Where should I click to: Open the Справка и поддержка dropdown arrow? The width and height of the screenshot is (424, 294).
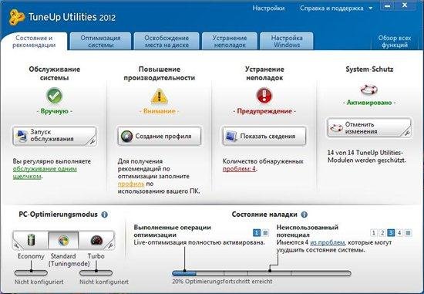[x=371, y=8]
